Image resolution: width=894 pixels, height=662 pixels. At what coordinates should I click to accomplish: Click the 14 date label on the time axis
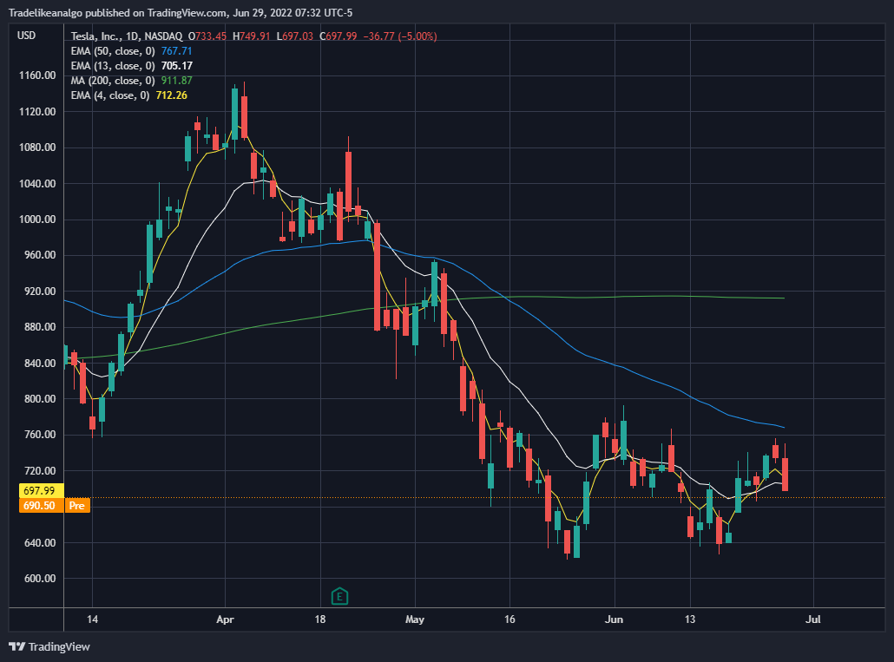pos(92,619)
